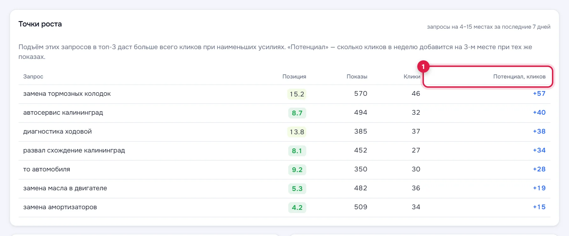Click position badge 8.1

pos(297,151)
